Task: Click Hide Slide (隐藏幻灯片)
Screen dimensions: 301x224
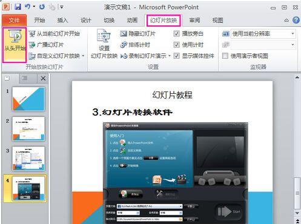Action: [137, 33]
